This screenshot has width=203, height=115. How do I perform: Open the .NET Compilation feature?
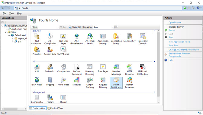(x=50, y=39)
